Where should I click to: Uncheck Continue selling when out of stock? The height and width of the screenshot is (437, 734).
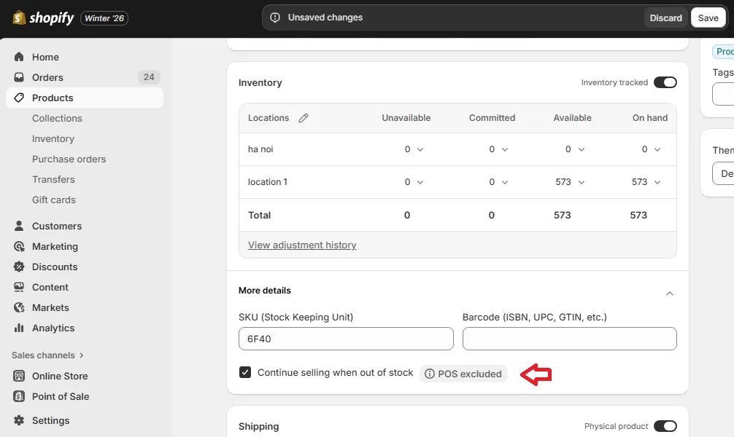click(245, 372)
